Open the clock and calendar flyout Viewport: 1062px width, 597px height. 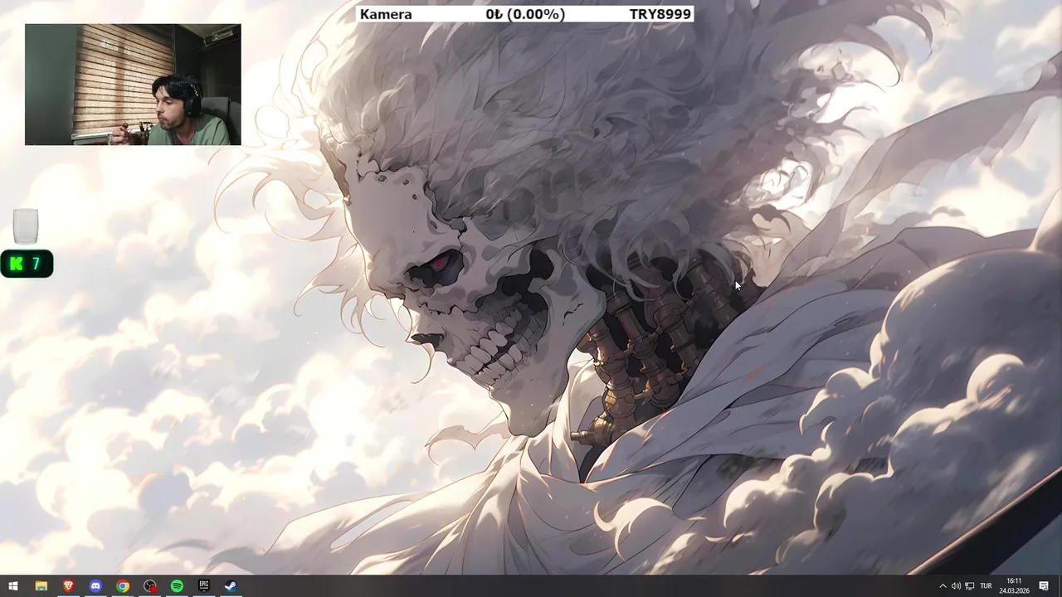click(1014, 586)
